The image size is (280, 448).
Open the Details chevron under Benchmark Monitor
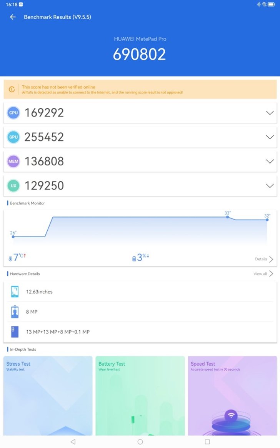pyautogui.click(x=271, y=259)
